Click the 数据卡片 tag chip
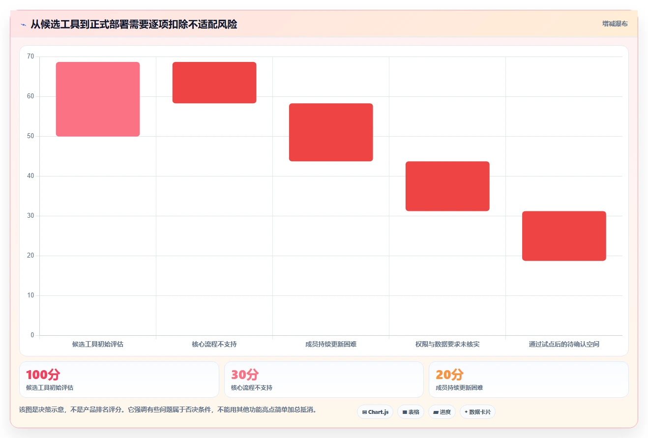 (x=477, y=412)
